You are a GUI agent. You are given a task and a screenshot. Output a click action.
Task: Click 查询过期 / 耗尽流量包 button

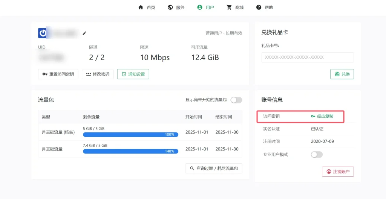coord(214,168)
